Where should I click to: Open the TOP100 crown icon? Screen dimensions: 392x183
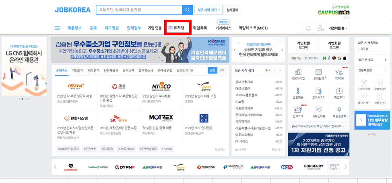tap(339, 72)
